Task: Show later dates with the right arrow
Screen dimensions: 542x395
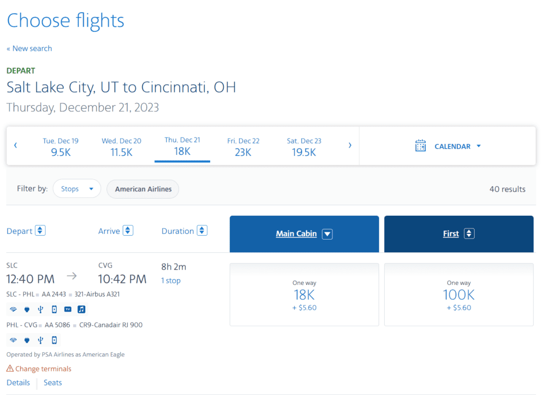Action: pyautogui.click(x=350, y=145)
